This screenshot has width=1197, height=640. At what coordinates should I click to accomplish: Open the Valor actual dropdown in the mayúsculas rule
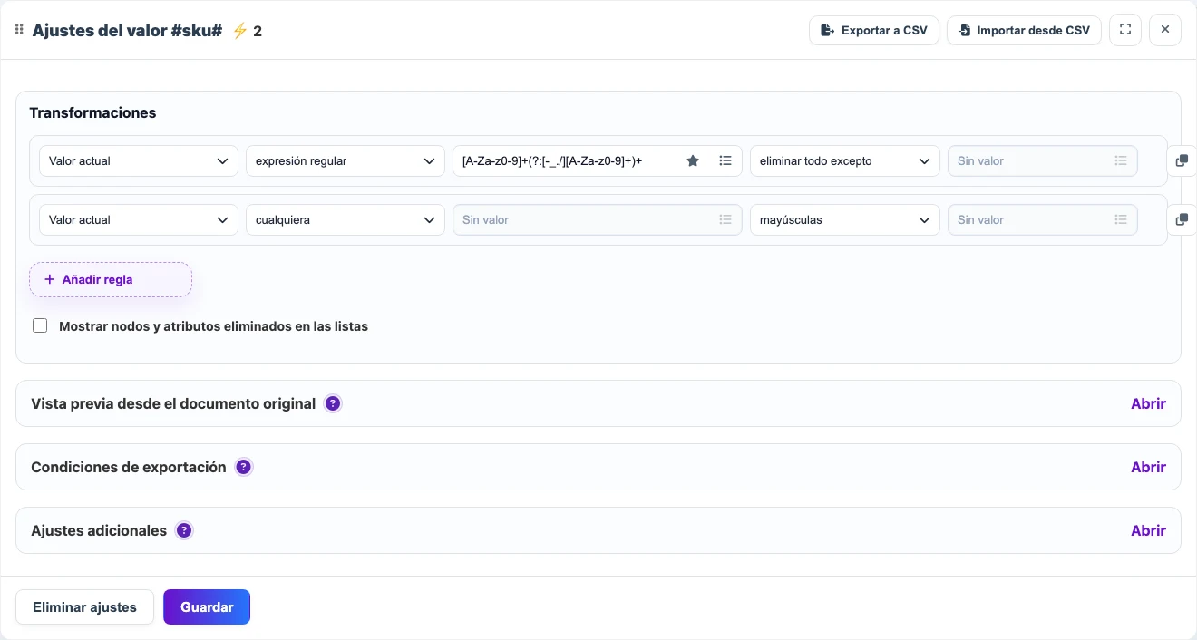(x=139, y=219)
